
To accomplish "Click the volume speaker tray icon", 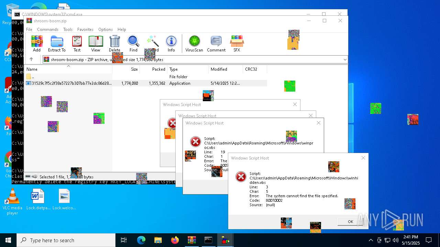I will coord(395,240).
